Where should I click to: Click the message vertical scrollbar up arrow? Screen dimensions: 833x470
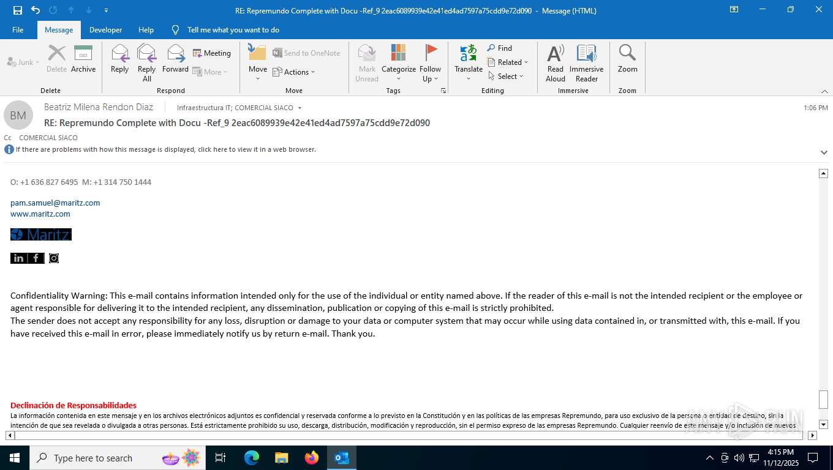[x=824, y=173]
